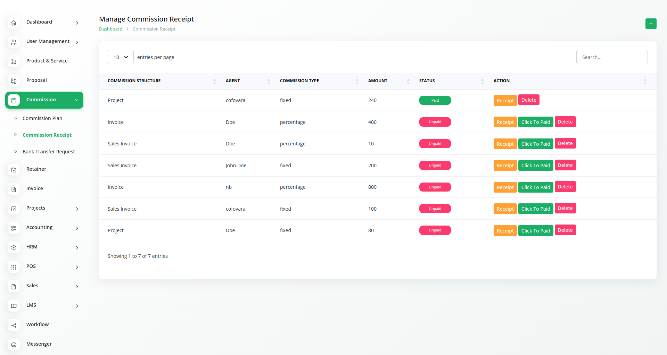This screenshot has width=667, height=355.
Task: Focus the Search input field
Action: (x=612, y=57)
